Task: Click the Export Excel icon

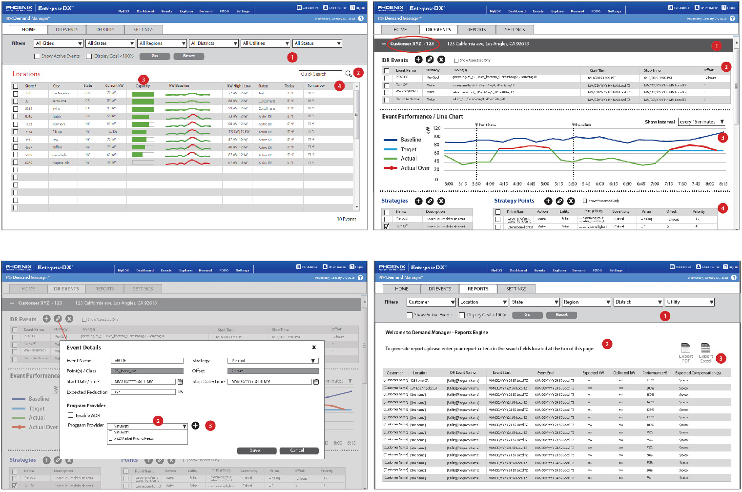Action: [x=705, y=348]
